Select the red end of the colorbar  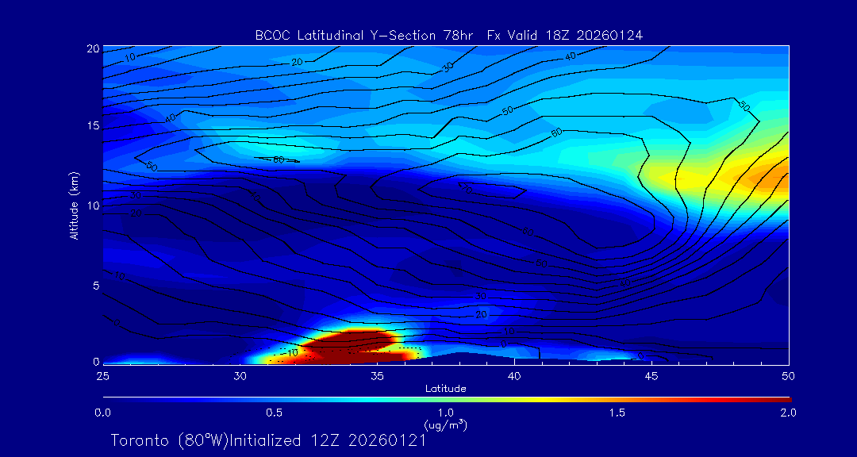point(786,398)
